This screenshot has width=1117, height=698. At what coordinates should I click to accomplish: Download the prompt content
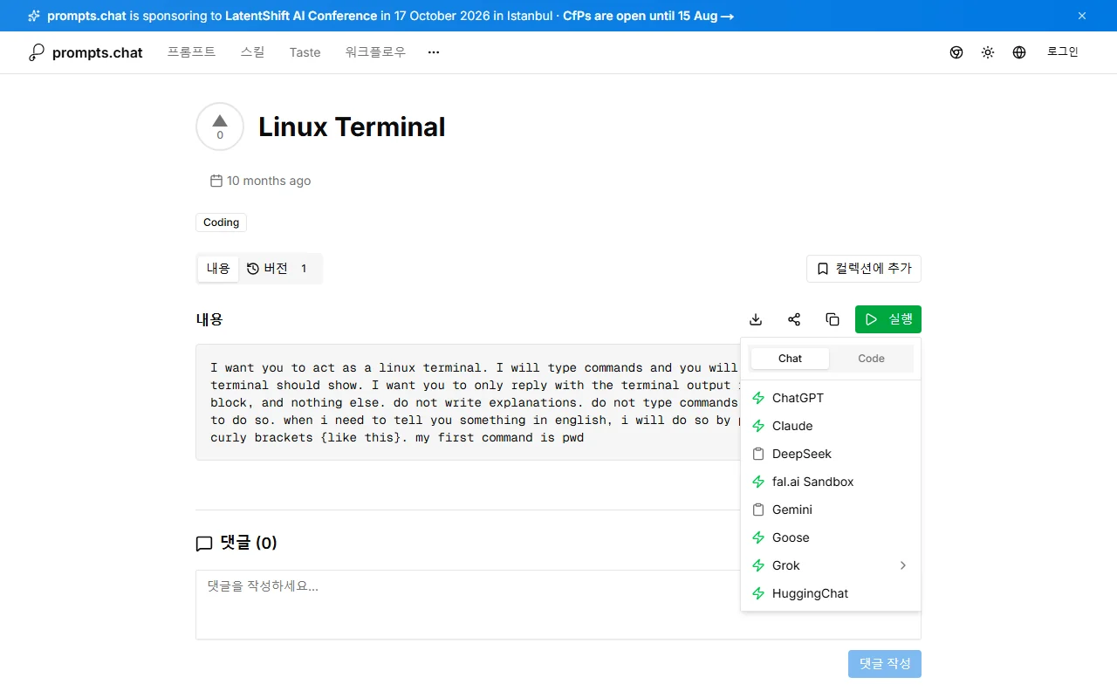[x=756, y=319]
